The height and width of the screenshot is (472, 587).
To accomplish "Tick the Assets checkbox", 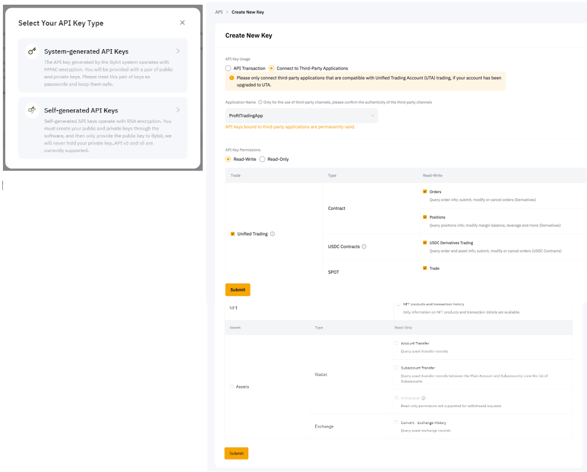I will (232, 387).
